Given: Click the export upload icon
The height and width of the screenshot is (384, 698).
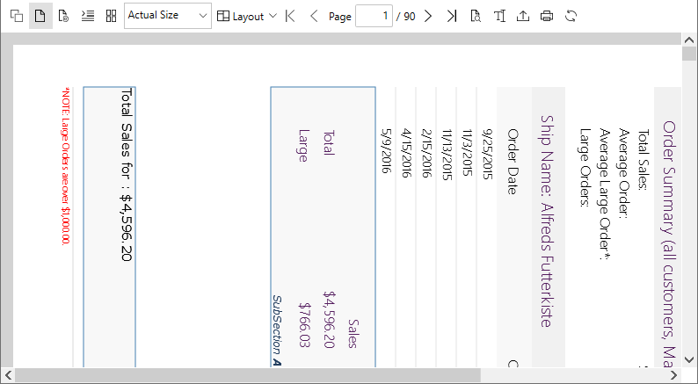Looking at the screenshot, I should pyautogui.click(x=523, y=16).
